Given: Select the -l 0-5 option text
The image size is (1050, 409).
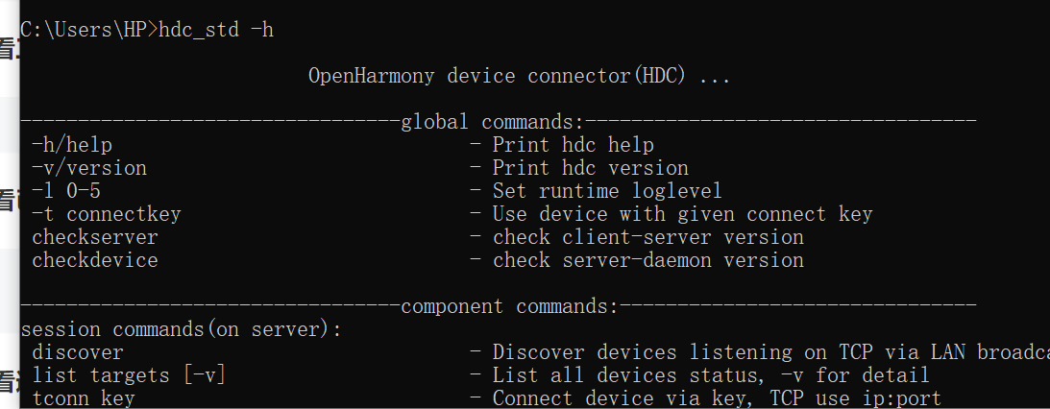Looking at the screenshot, I should (x=66, y=191).
